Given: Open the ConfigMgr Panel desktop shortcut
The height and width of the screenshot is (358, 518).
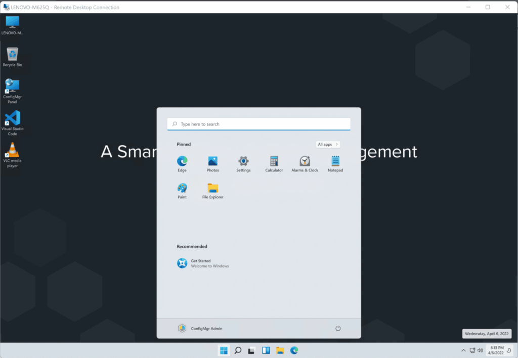Looking at the screenshot, I should pos(12,87).
